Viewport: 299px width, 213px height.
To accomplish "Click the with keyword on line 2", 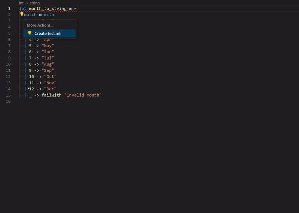I will coord(49,15).
